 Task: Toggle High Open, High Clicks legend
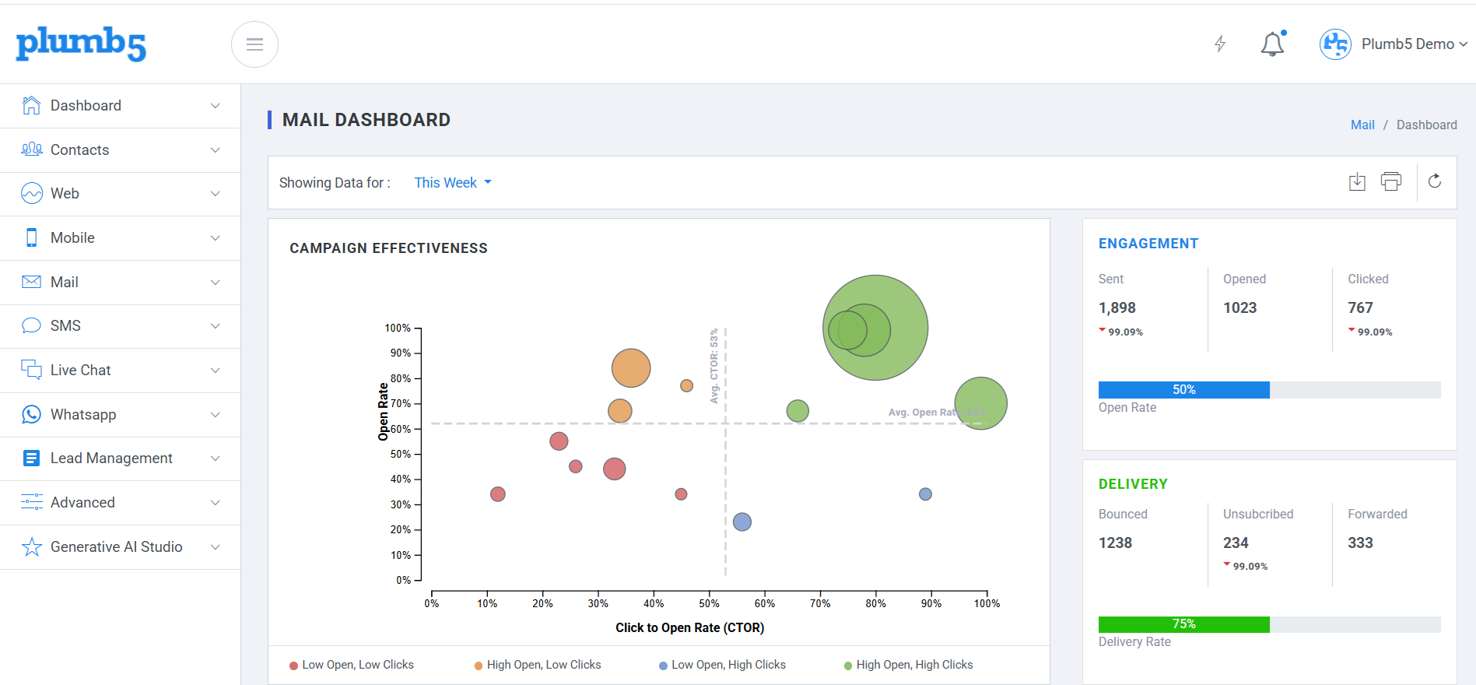coord(908,665)
